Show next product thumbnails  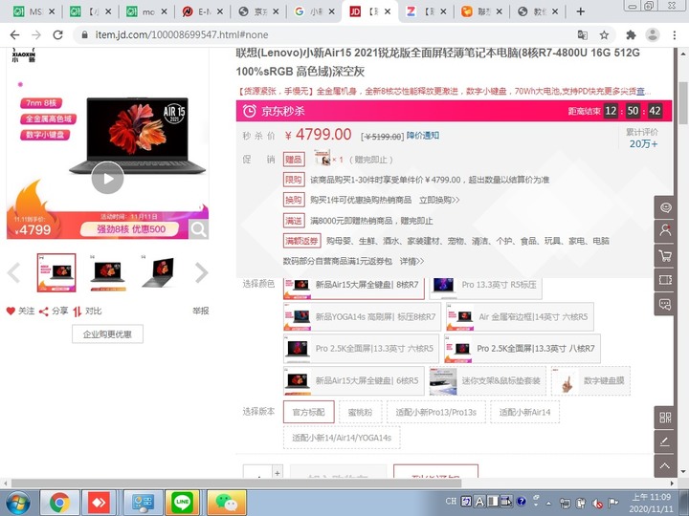click(x=201, y=273)
